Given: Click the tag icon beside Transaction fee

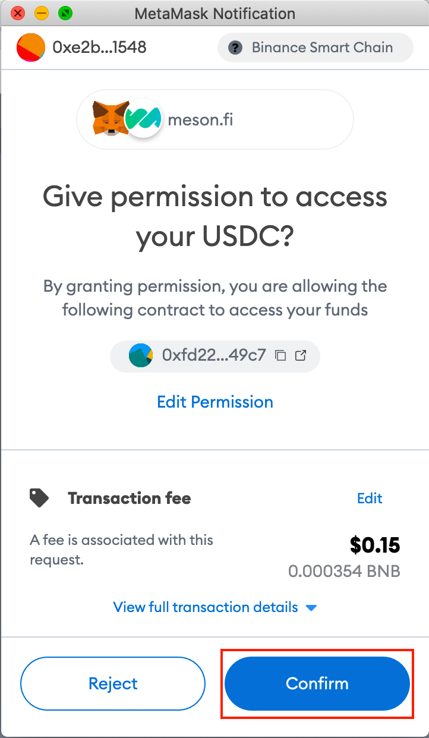Looking at the screenshot, I should 39,498.
